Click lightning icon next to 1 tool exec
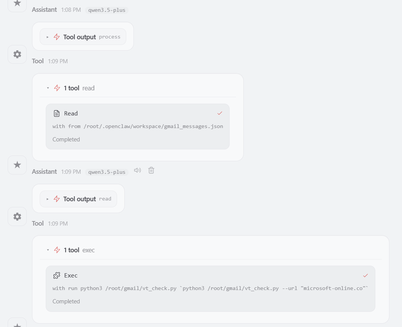Image resolution: width=402 pixels, height=327 pixels. point(57,250)
